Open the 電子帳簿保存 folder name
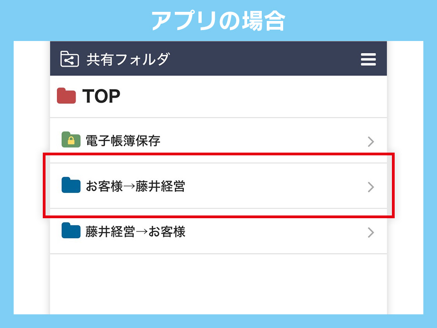Screen dimensions: 437x328 click(123, 141)
